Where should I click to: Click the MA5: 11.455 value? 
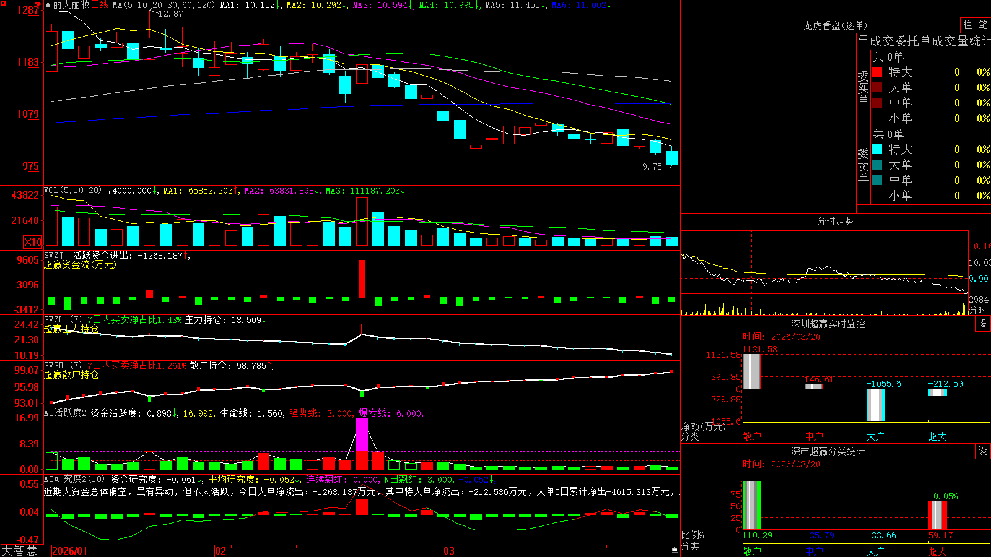pyautogui.click(x=515, y=5)
